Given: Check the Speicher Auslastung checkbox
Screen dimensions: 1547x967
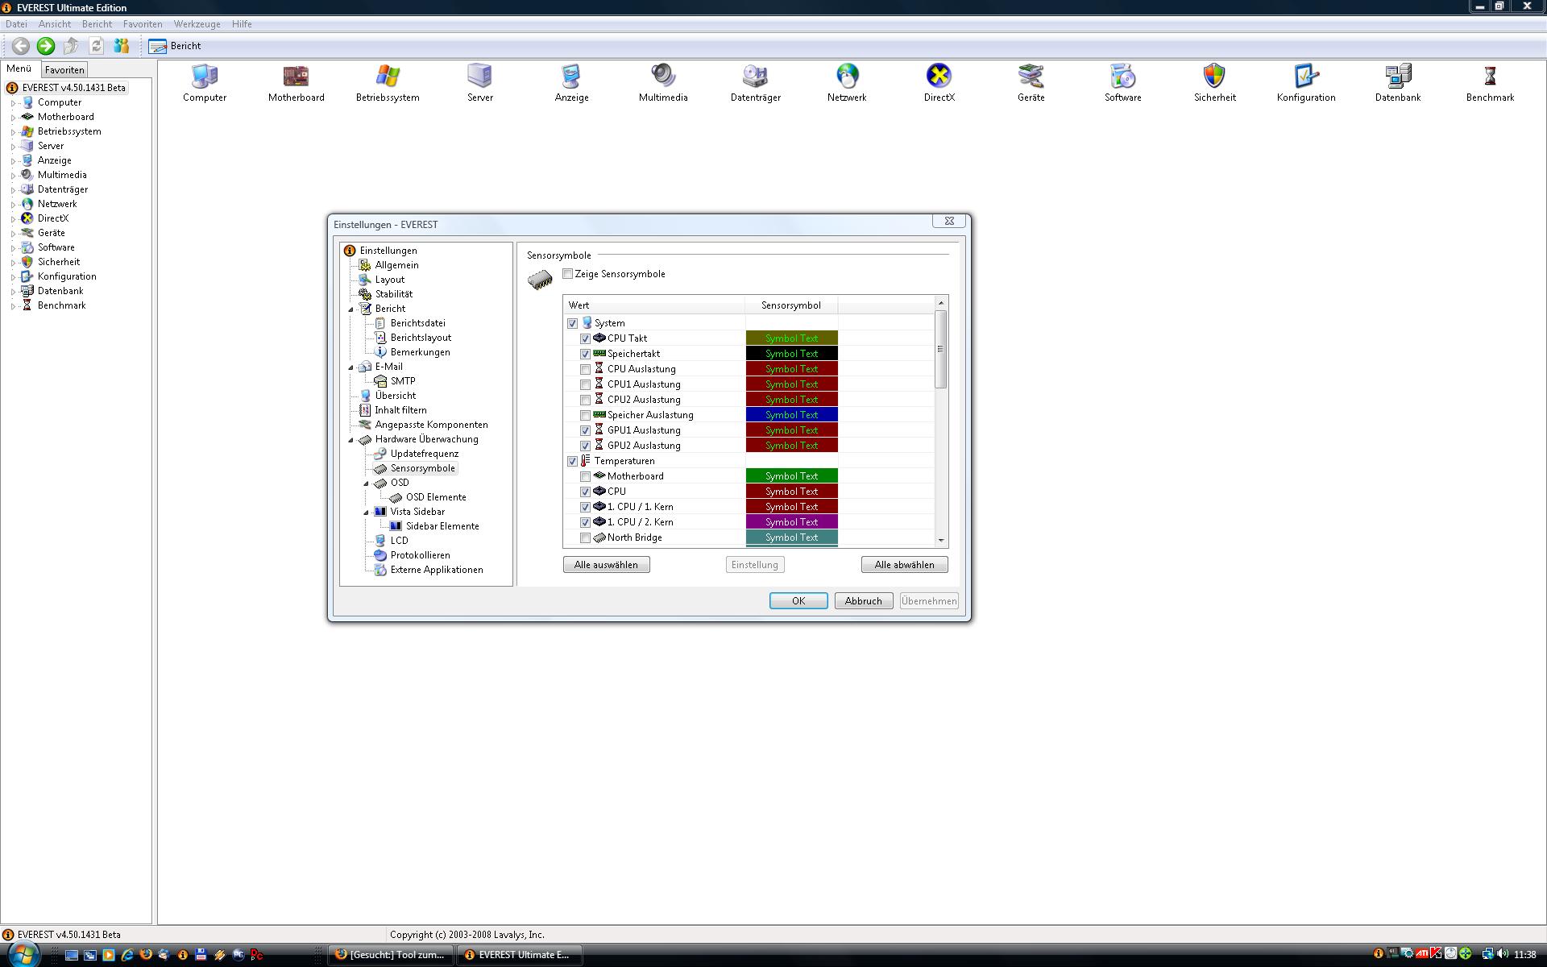Looking at the screenshot, I should coord(586,416).
